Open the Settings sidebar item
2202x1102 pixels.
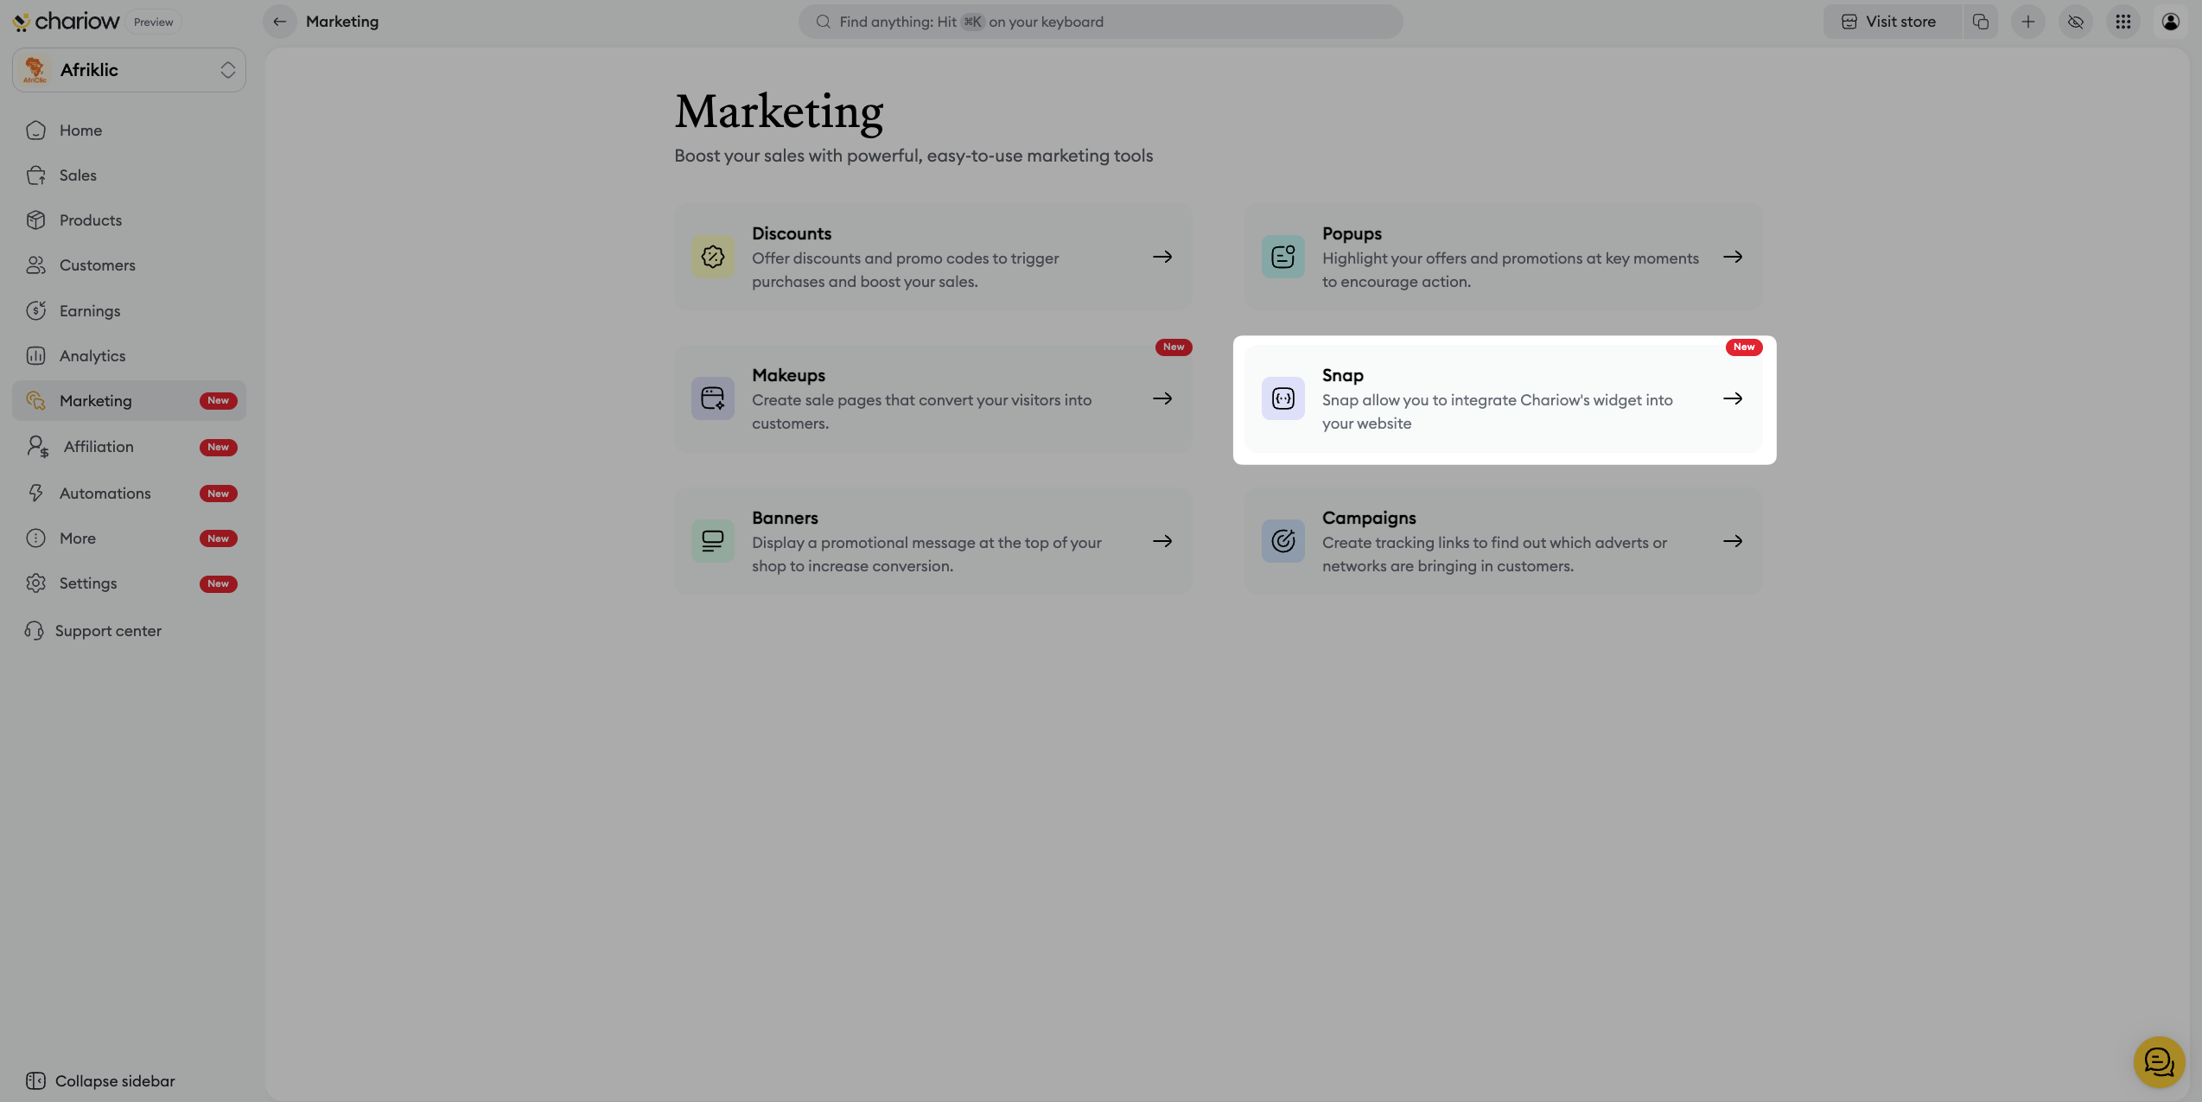pyautogui.click(x=87, y=583)
